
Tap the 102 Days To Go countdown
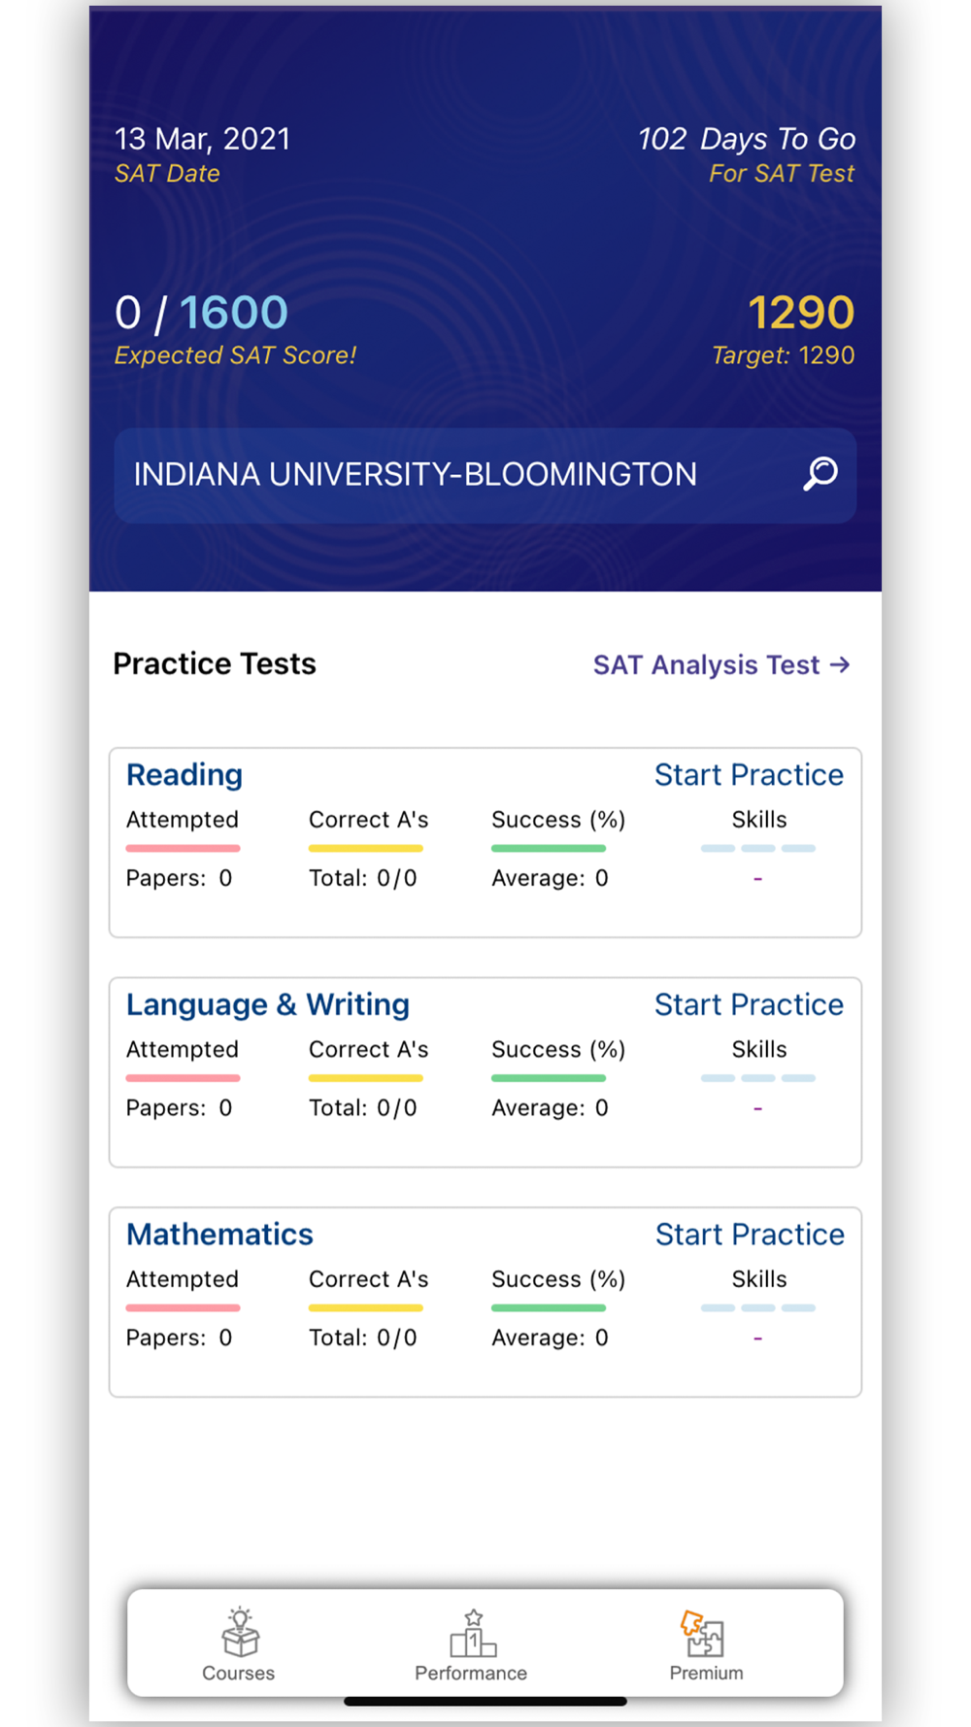point(747,139)
